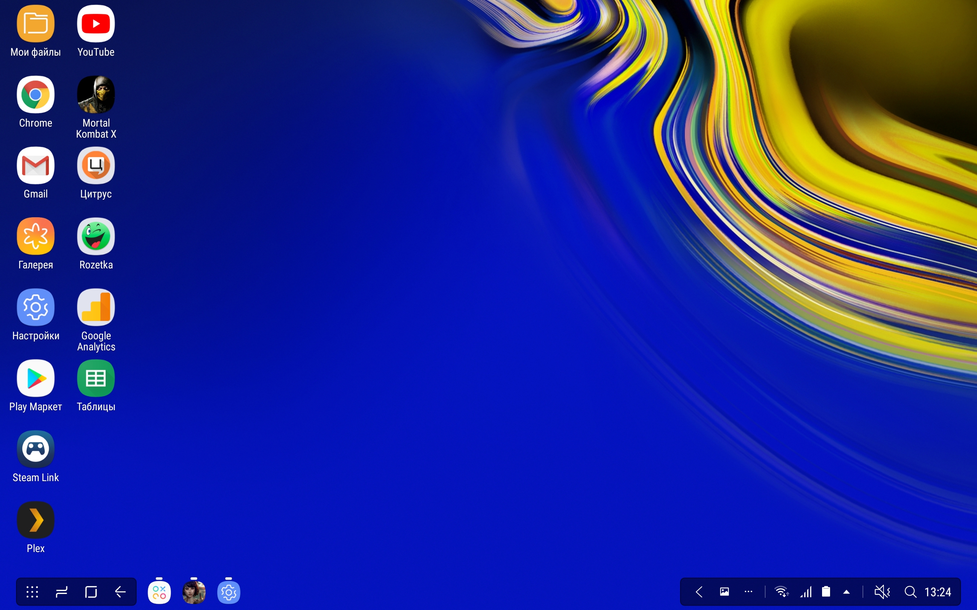
Task: Open the apps grid menu
Action: point(32,592)
